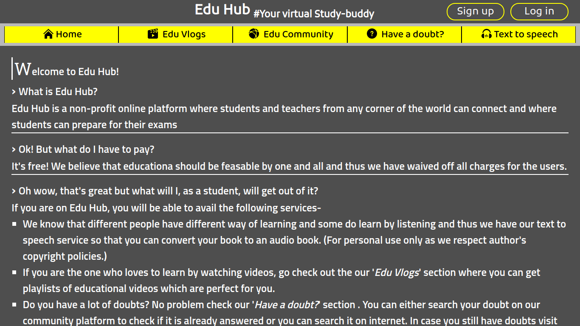Click the question mark circle icon
The image size is (580, 326).
372,34
